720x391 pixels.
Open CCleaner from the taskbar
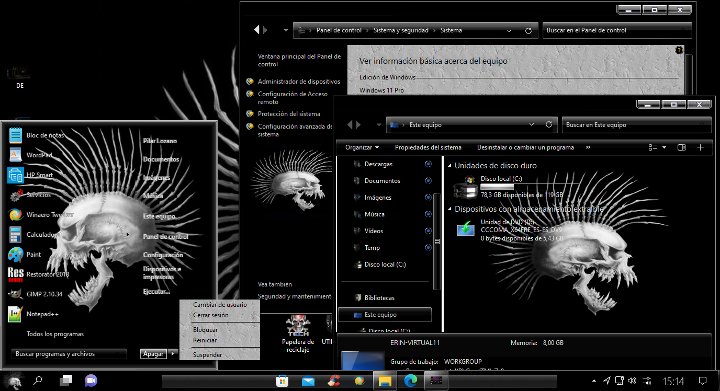pos(334,381)
